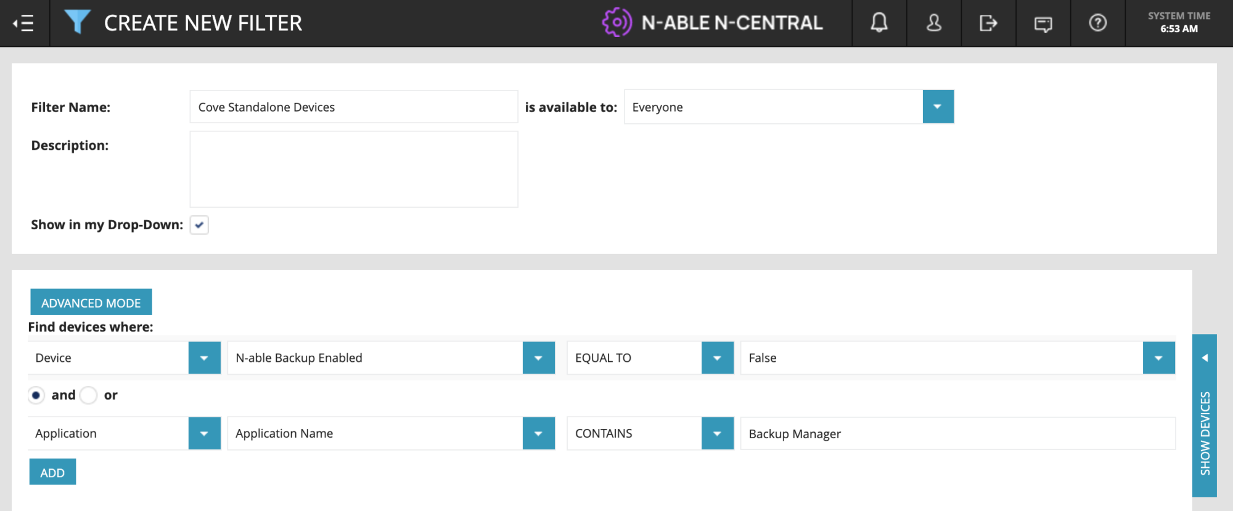This screenshot has height=511, width=1233.
Task: Expand the False value dropdown
Action: click(1158, 358)
